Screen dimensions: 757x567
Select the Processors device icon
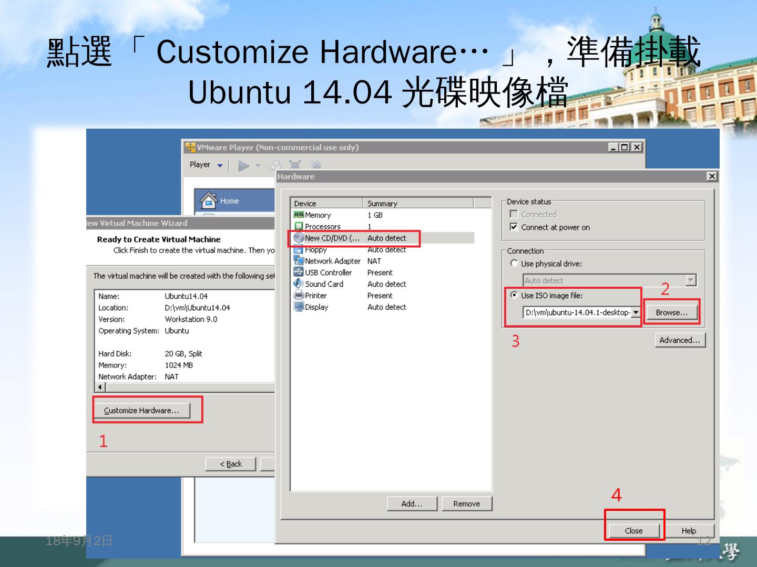pos(299,226)
